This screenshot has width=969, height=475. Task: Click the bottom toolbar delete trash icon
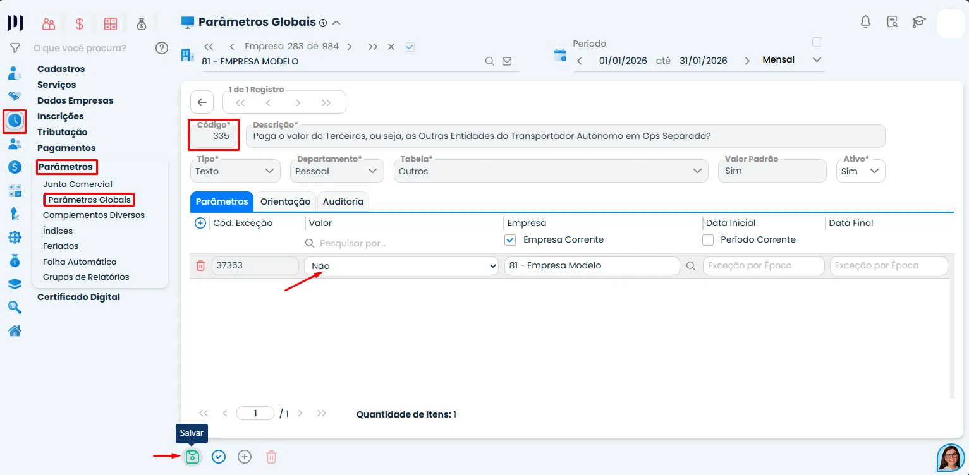click(271, 457)
